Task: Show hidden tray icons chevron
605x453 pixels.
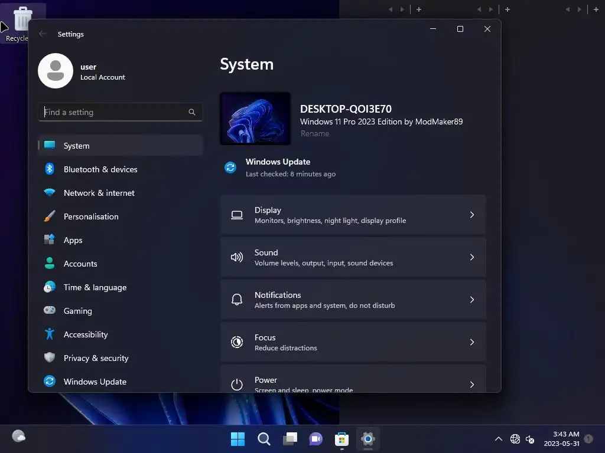Action: (x=499, y=439)
